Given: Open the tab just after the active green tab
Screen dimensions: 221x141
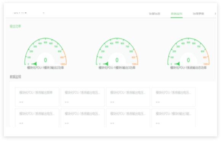Looking at the screenshot, I should [199, 14].
